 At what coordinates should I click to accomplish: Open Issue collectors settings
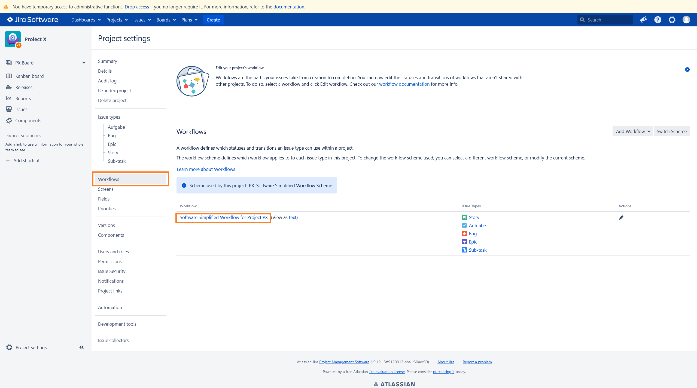tap(113, 340)
